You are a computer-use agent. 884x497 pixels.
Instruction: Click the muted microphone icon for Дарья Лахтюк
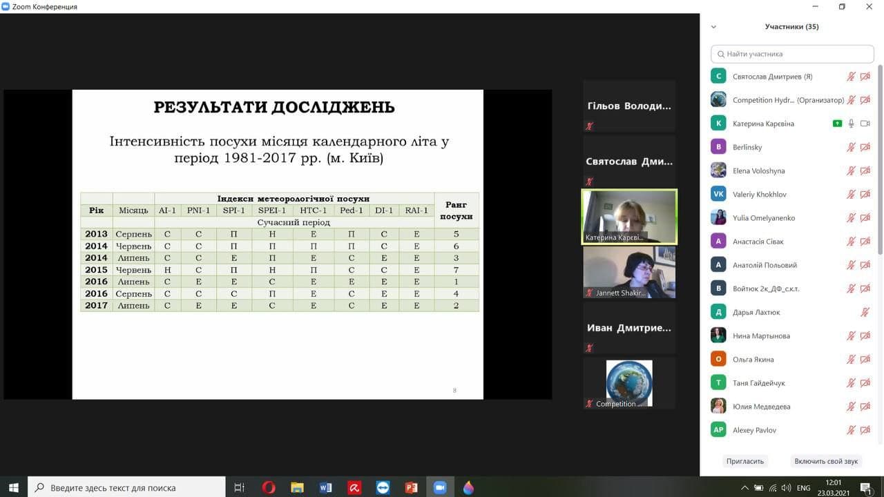pos(865,312)
